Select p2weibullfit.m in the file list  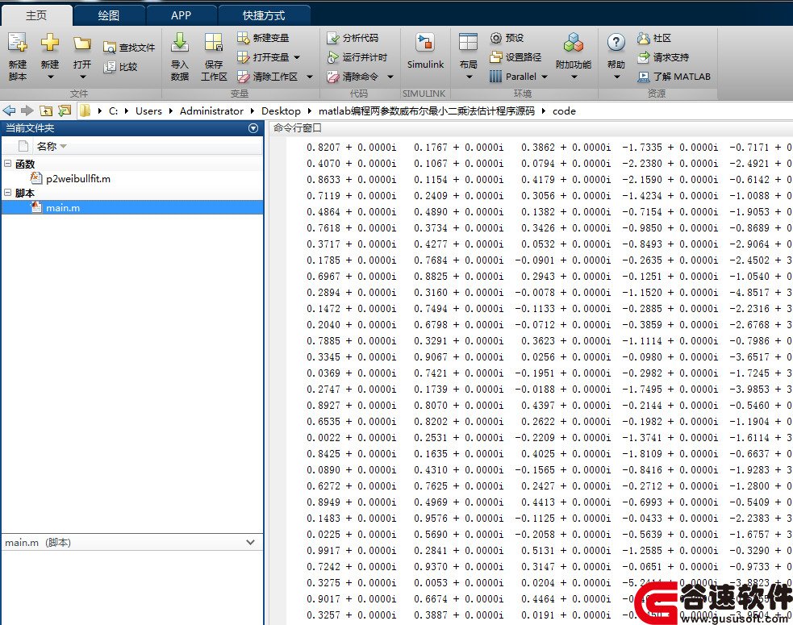click(x=78, y=178)
